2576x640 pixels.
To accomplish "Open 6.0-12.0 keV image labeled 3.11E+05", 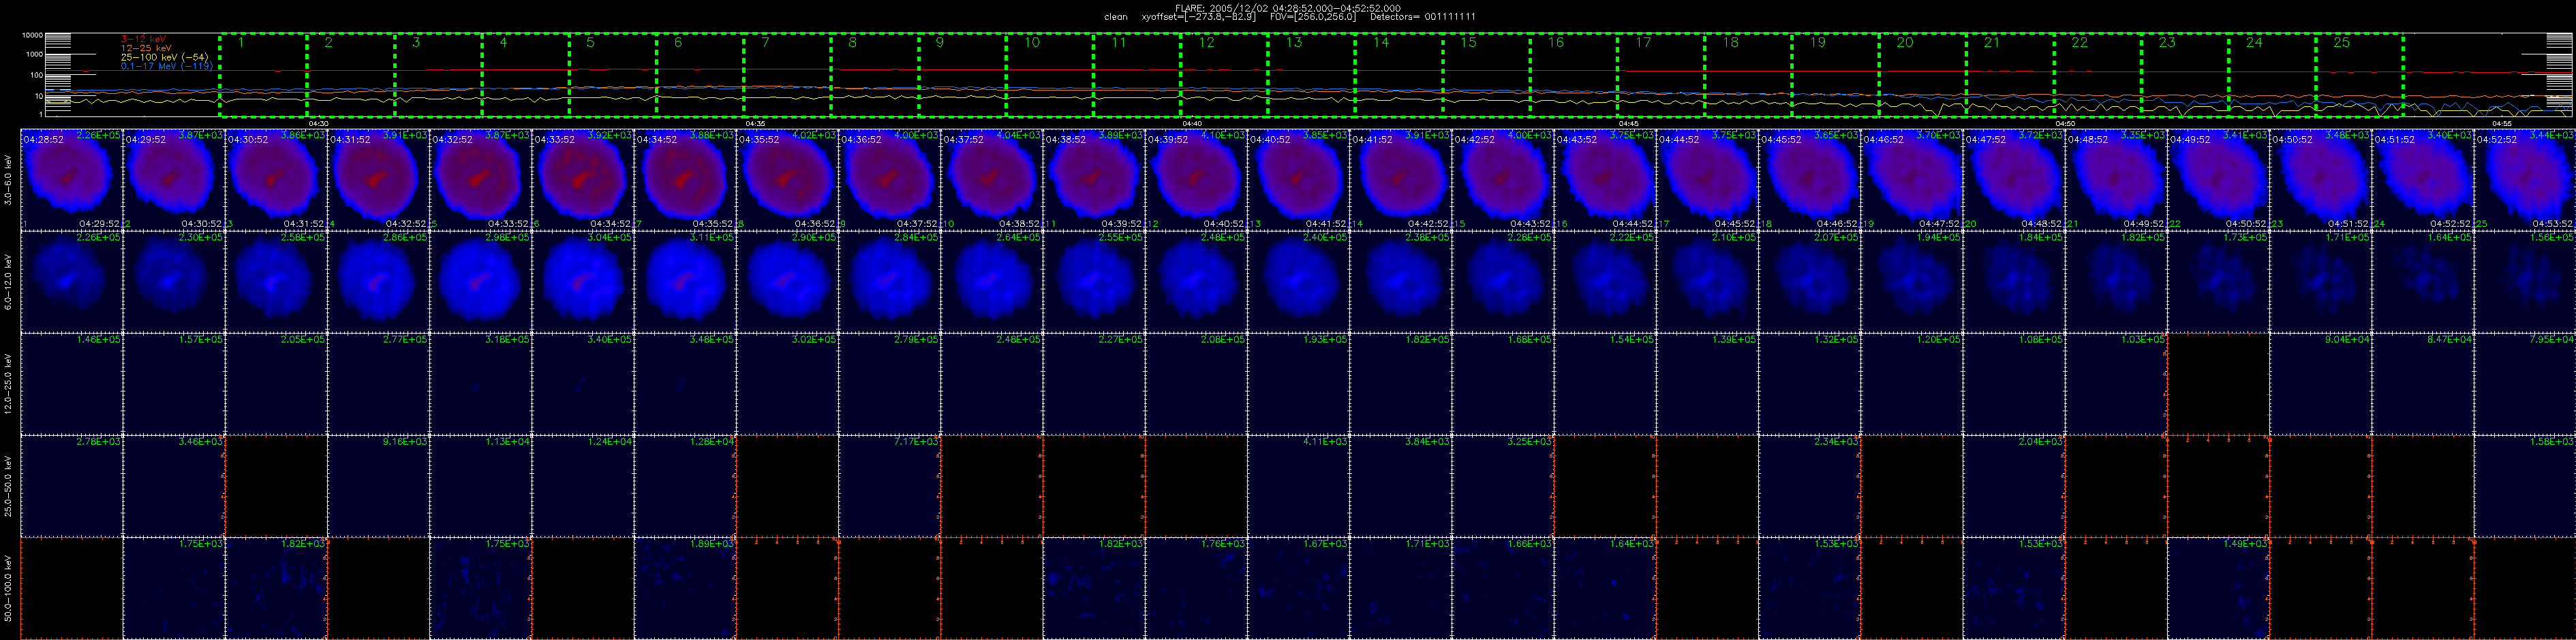I will coord(684,282).
